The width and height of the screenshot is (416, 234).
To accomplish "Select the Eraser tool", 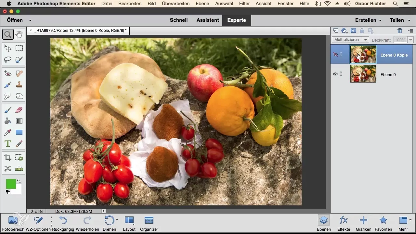I will pyautogui.click(x=19, y=110).
